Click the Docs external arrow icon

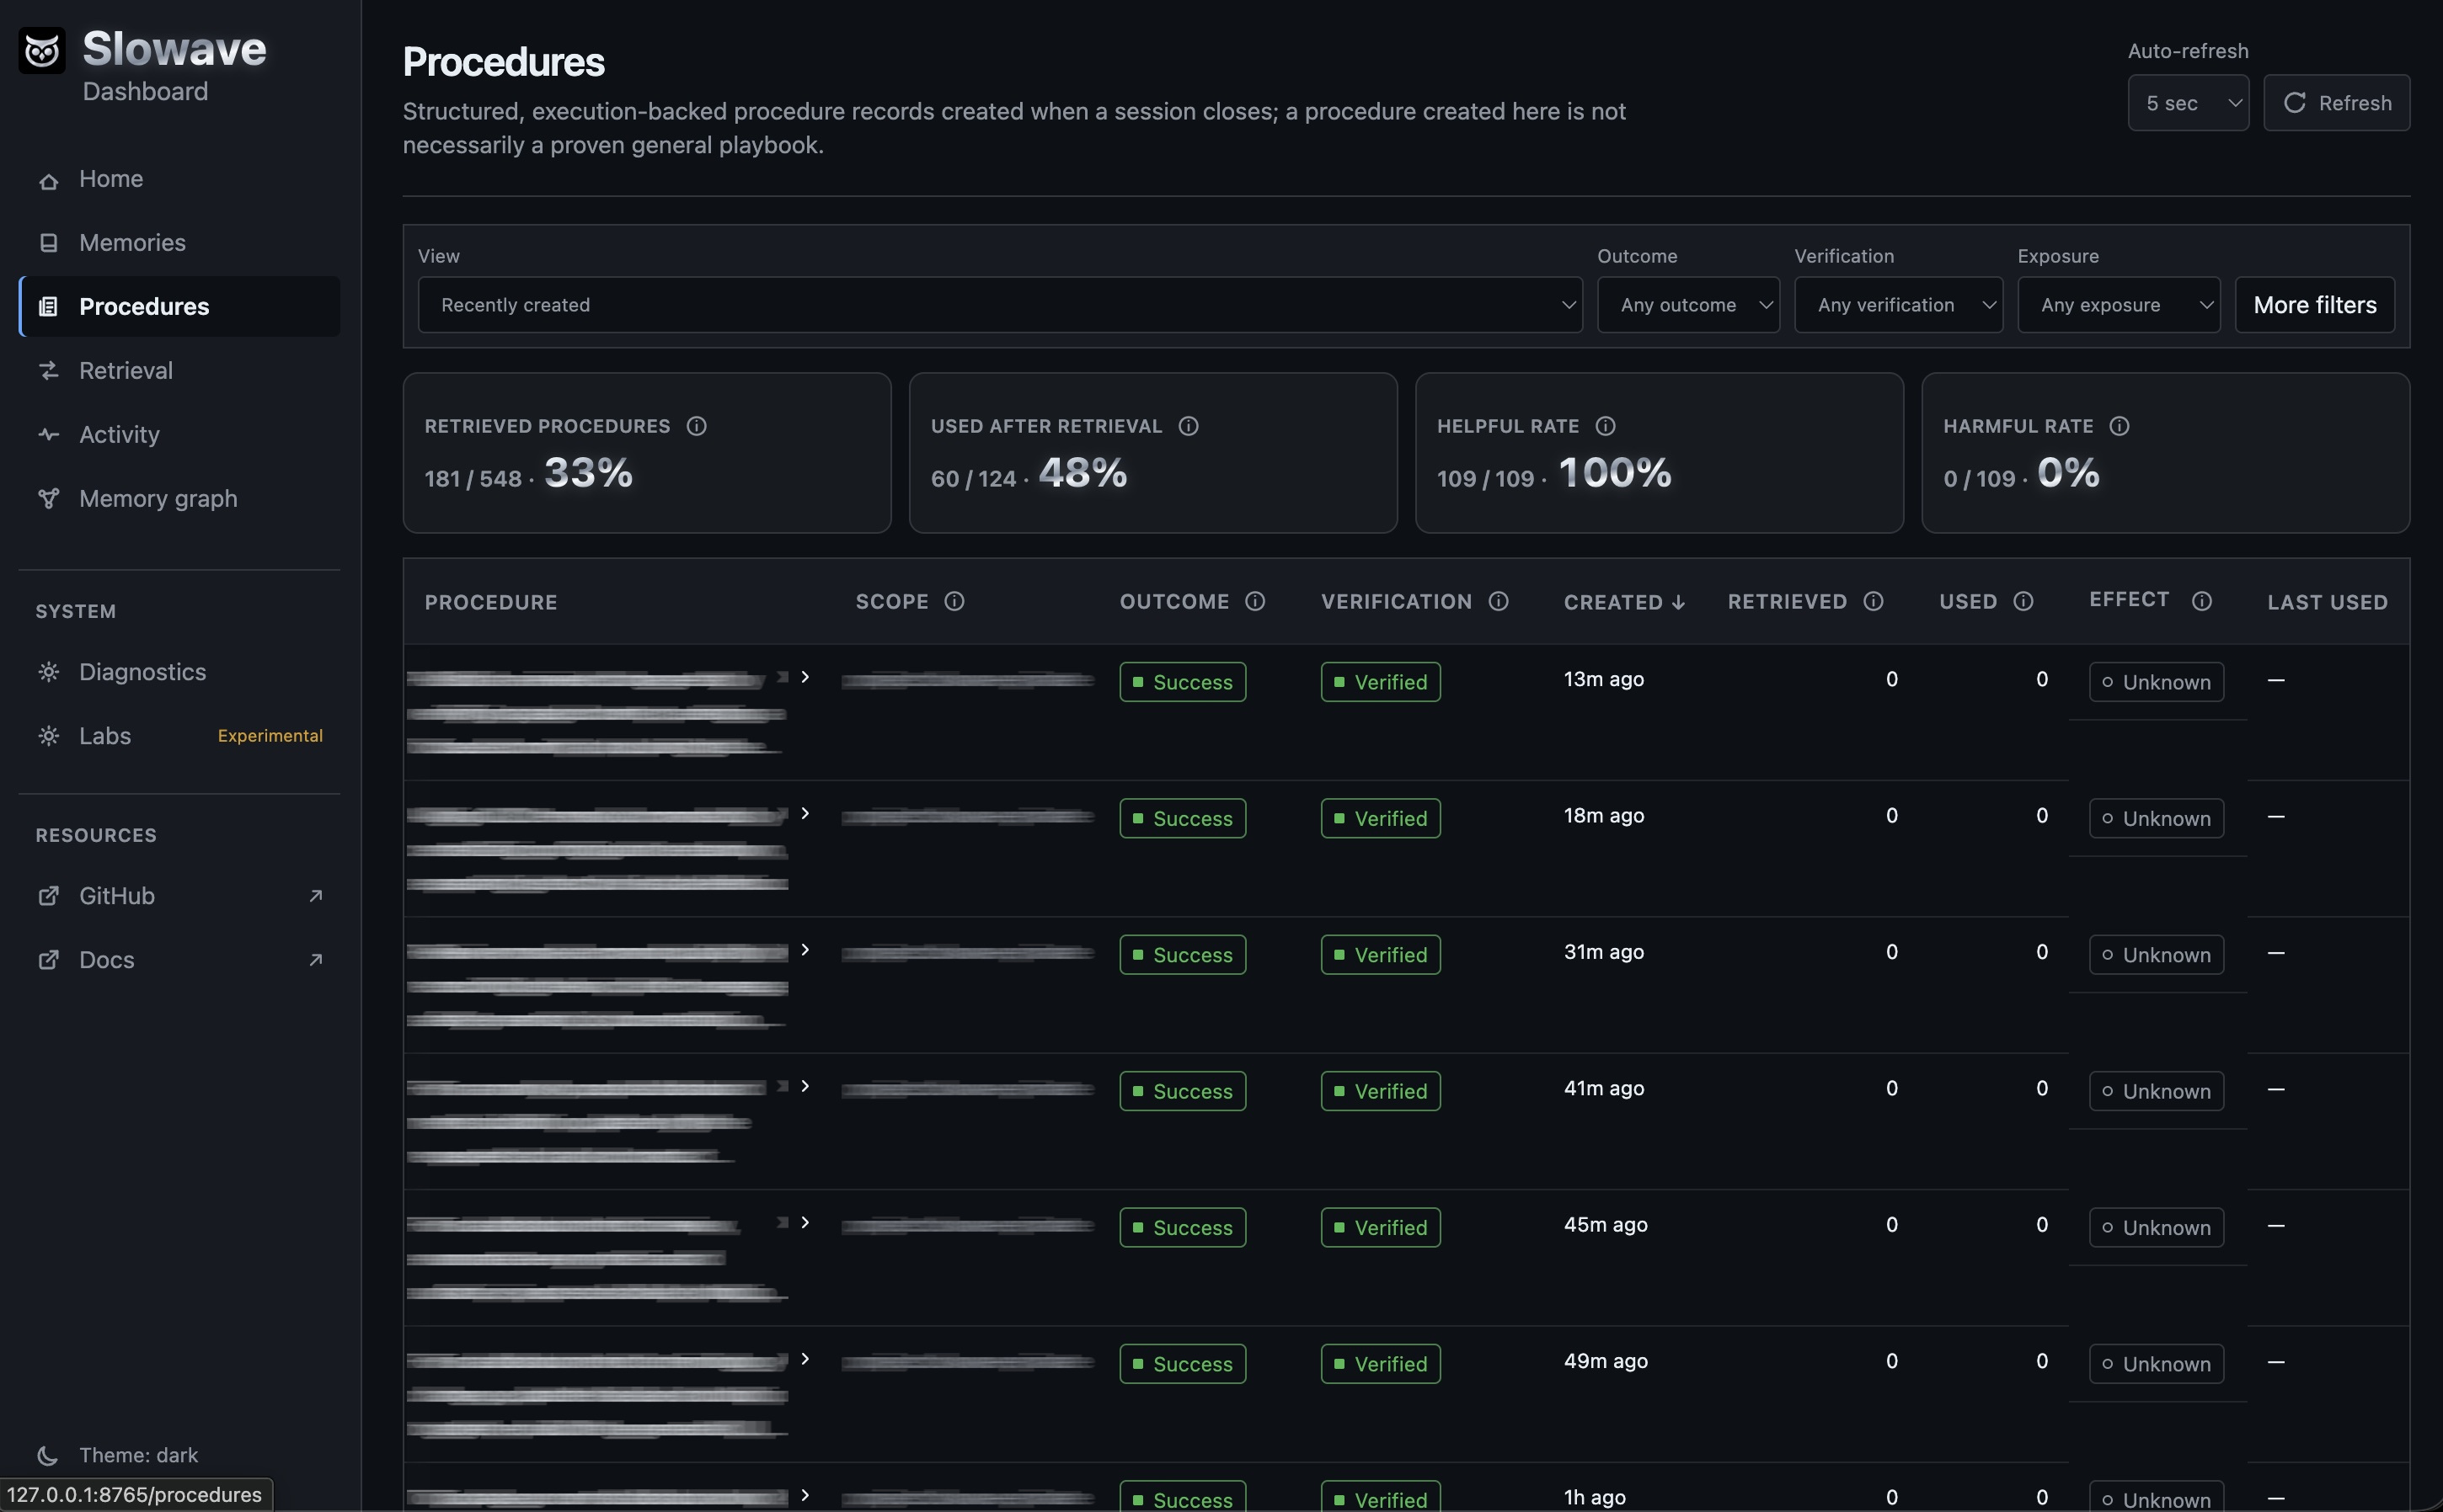(x=316, y=960)
